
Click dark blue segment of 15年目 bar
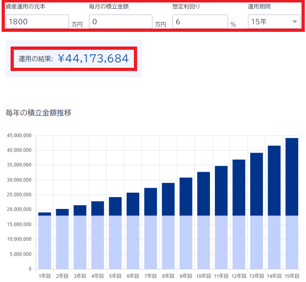[292, 176]
